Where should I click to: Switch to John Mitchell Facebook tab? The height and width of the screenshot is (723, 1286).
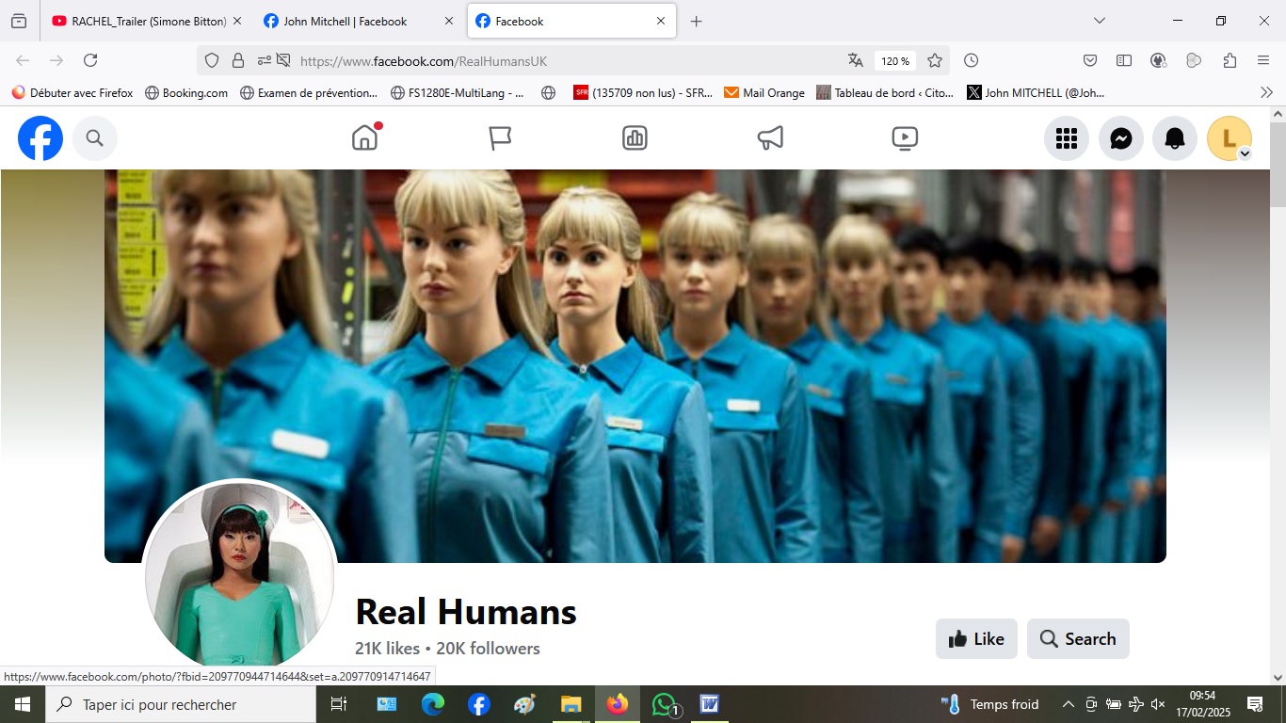point(346,21)
